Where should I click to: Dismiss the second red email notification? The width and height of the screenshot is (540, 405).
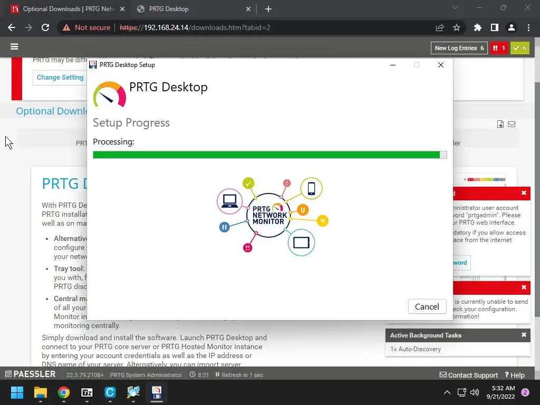524,287
